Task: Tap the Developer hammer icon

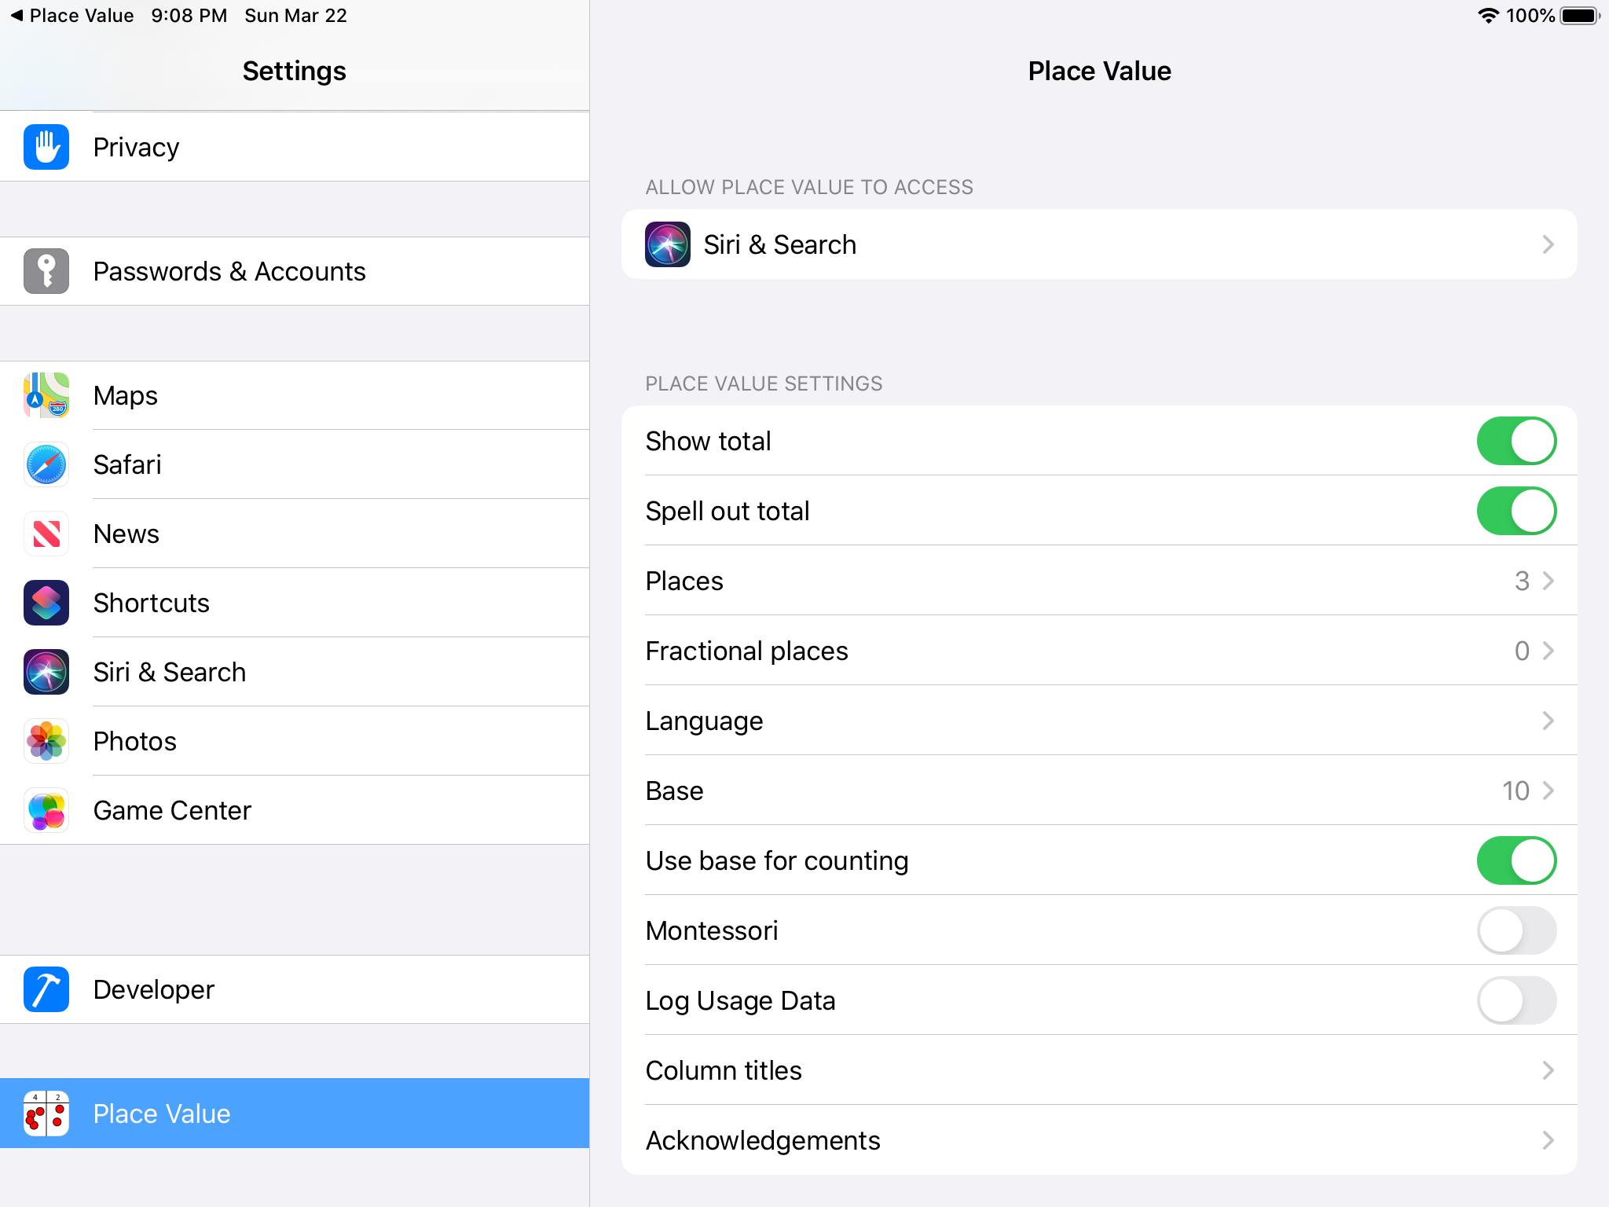Action: [46, 989]
